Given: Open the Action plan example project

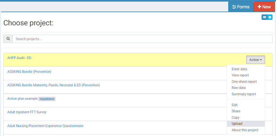Looking at the screenshot, I should pyautogui.click(x=22, y=98).
